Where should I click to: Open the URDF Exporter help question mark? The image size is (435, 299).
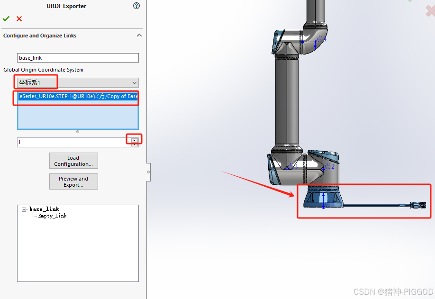click(136, 6)
